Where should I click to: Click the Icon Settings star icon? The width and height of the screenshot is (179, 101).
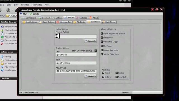pyautogui.click(x=24, y=22)
